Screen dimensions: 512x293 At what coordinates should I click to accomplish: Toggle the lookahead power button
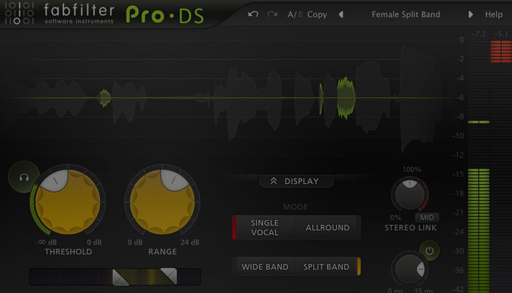click(x=429, y=251)
